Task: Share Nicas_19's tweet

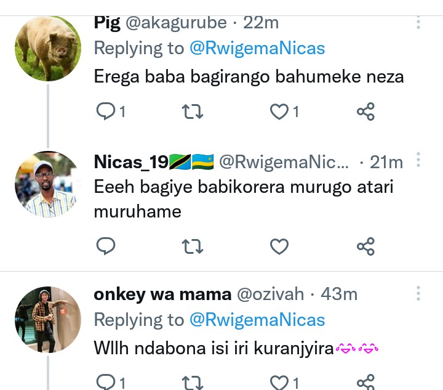Action: point(365,246)
